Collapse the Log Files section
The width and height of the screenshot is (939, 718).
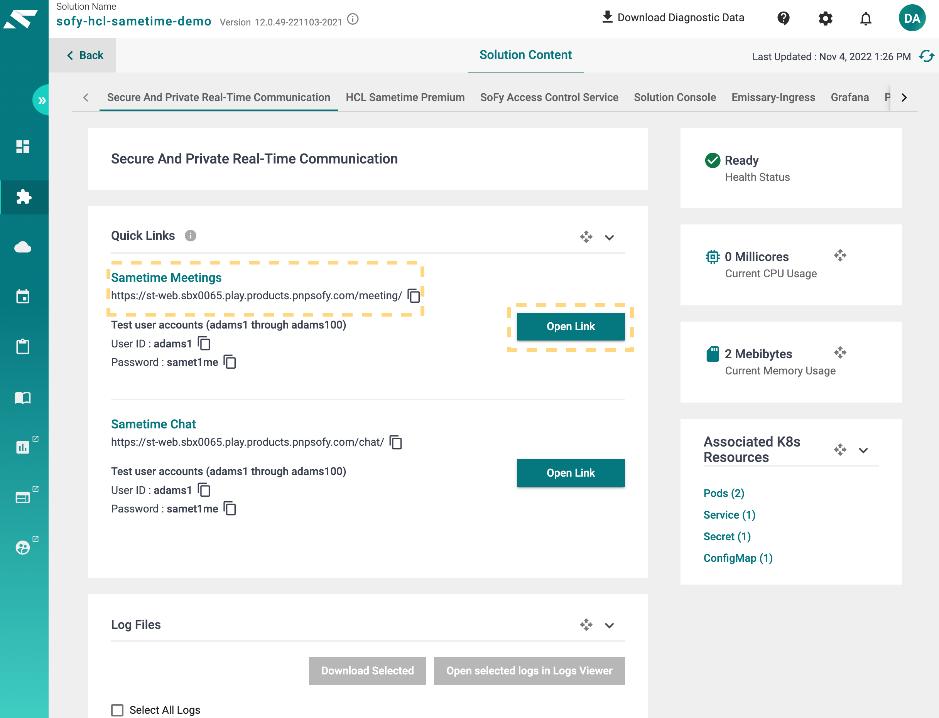609,625
